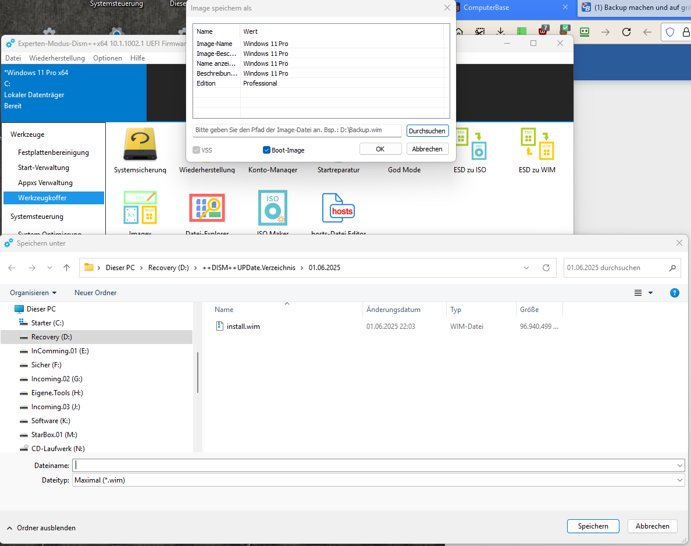Open the Optionen menu
The width and height of the screenshot is (691, 546).
(108, 58)
